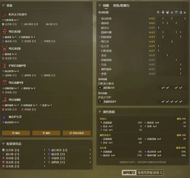Viewport: 190px width, 178px height.
Task: Click the 最高 268 attack value
Action: tap(181, 119)
